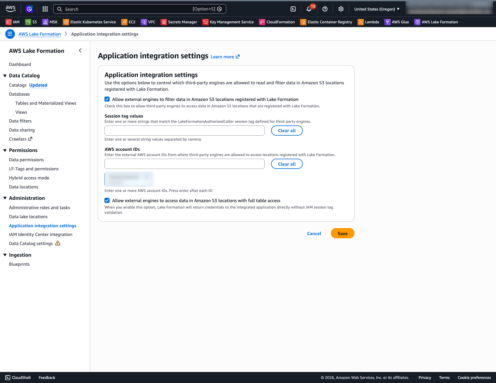
Task: Open S3 service shortcut
Action: pos(31,22)
